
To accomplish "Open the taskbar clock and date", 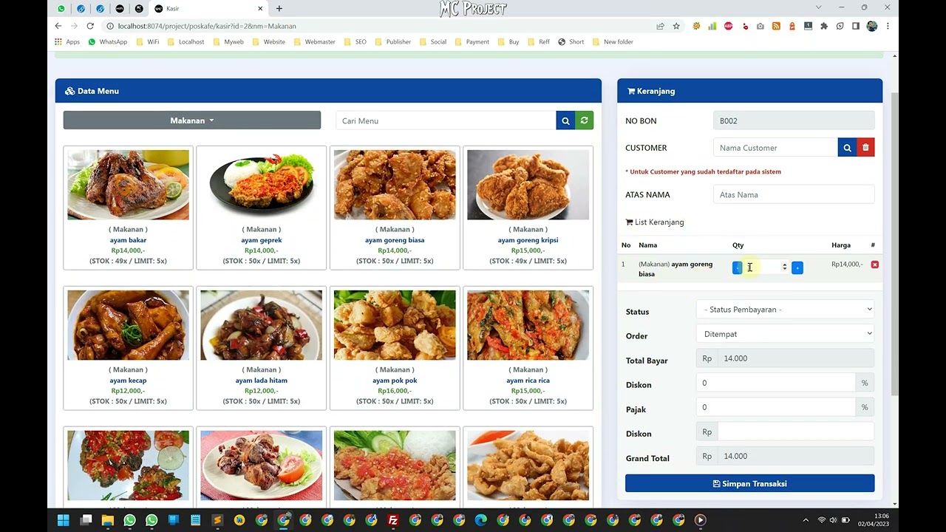I will tap(874, 520).
